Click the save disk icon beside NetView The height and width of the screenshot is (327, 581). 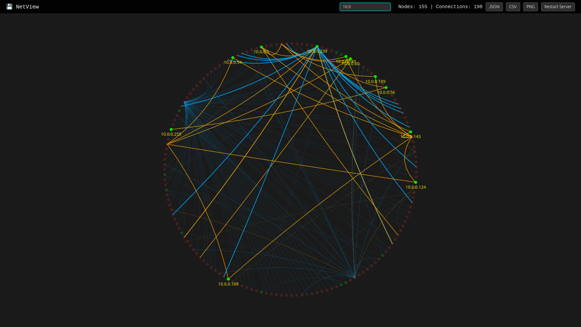click(9, 6)
